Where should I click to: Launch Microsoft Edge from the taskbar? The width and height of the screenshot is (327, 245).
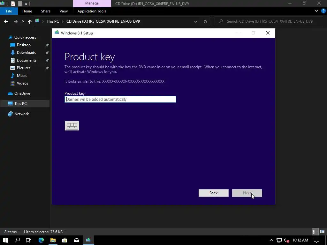[41, 240]
